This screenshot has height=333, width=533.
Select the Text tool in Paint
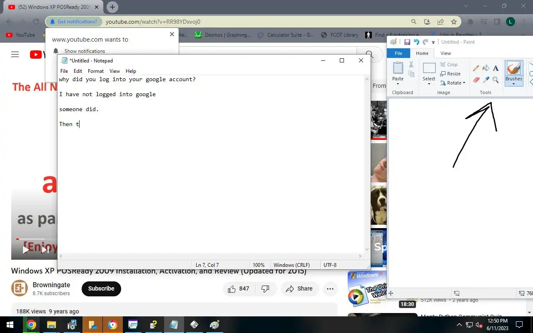point(496,68)
